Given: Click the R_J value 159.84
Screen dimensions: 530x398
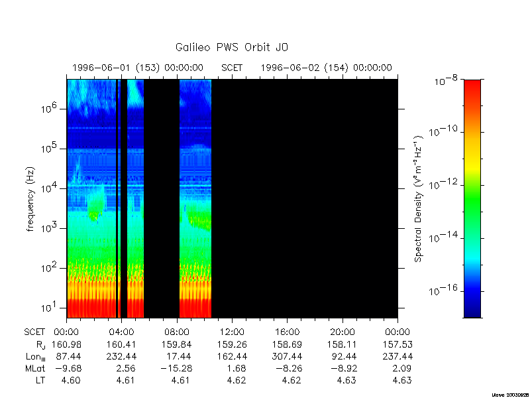Looking at the screenshot, I should tap(177, 344).
